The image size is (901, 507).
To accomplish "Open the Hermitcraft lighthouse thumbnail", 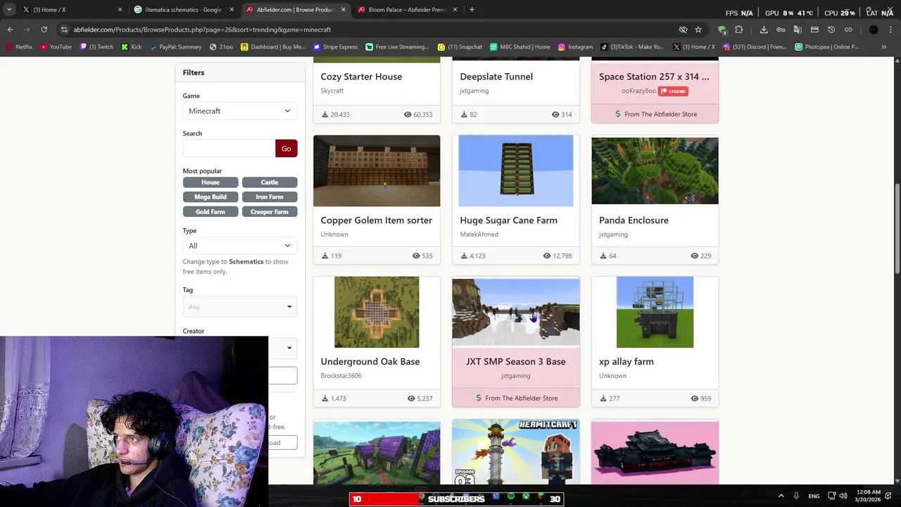I will coord(516,452).
